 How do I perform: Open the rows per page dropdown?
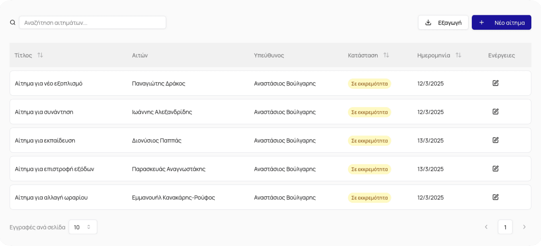(x=83, y=227)
